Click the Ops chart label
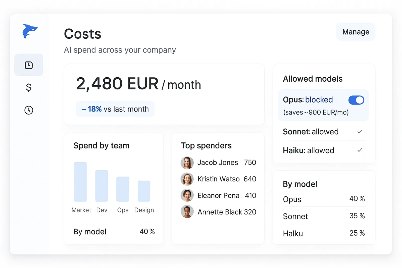Screen dimensions: 402x268 123,210
